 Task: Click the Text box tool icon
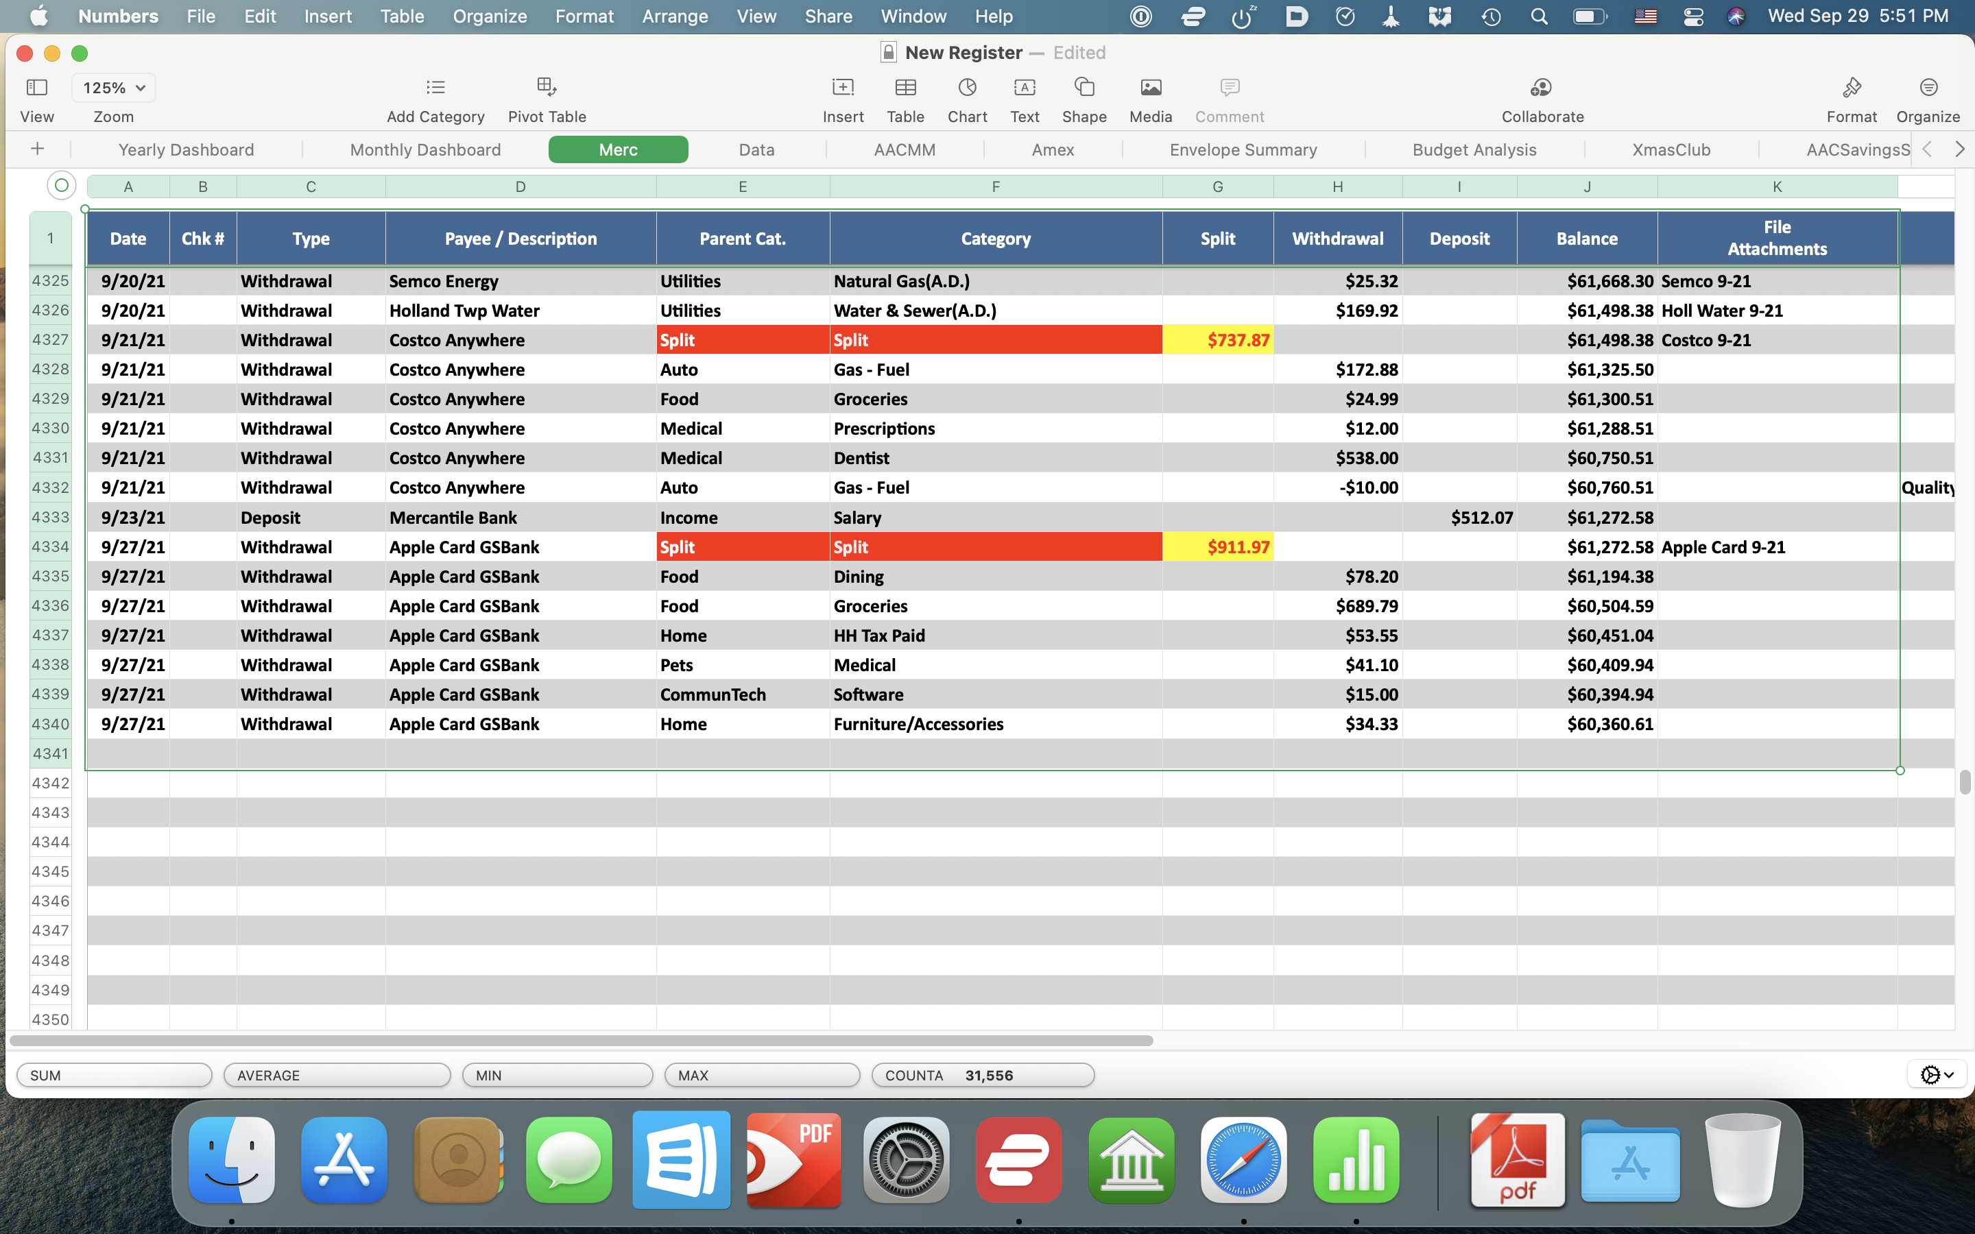pos(1025,87)
